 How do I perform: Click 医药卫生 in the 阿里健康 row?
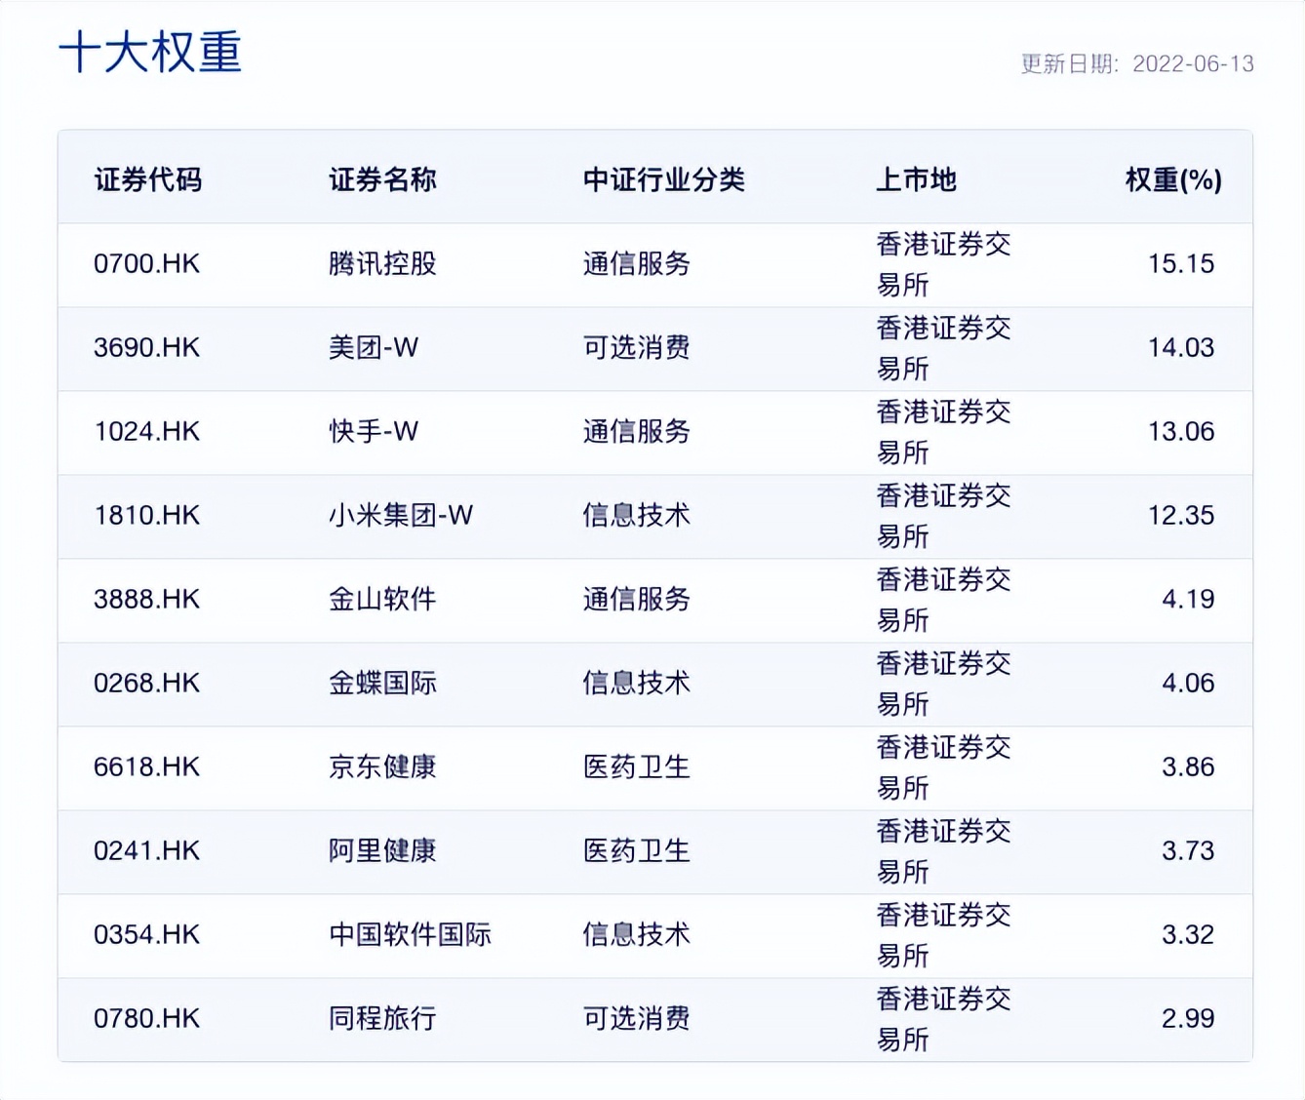(x=637, y=851)
